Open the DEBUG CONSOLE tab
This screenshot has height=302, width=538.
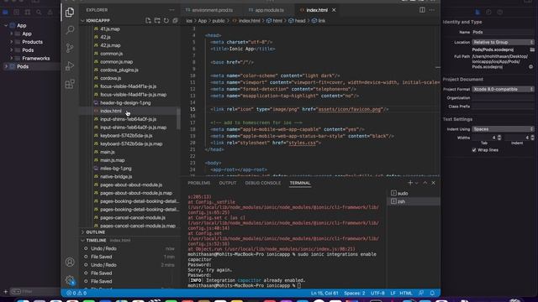[263, 183]
